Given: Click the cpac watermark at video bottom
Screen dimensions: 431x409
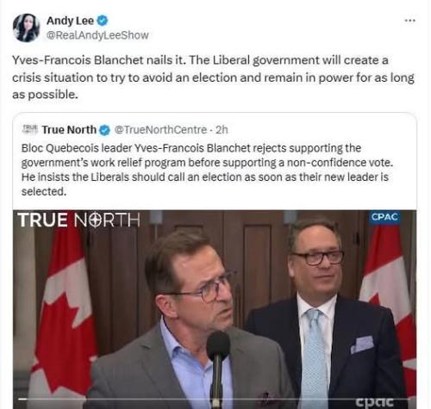Looking at the screenshot, I should 375,401.
